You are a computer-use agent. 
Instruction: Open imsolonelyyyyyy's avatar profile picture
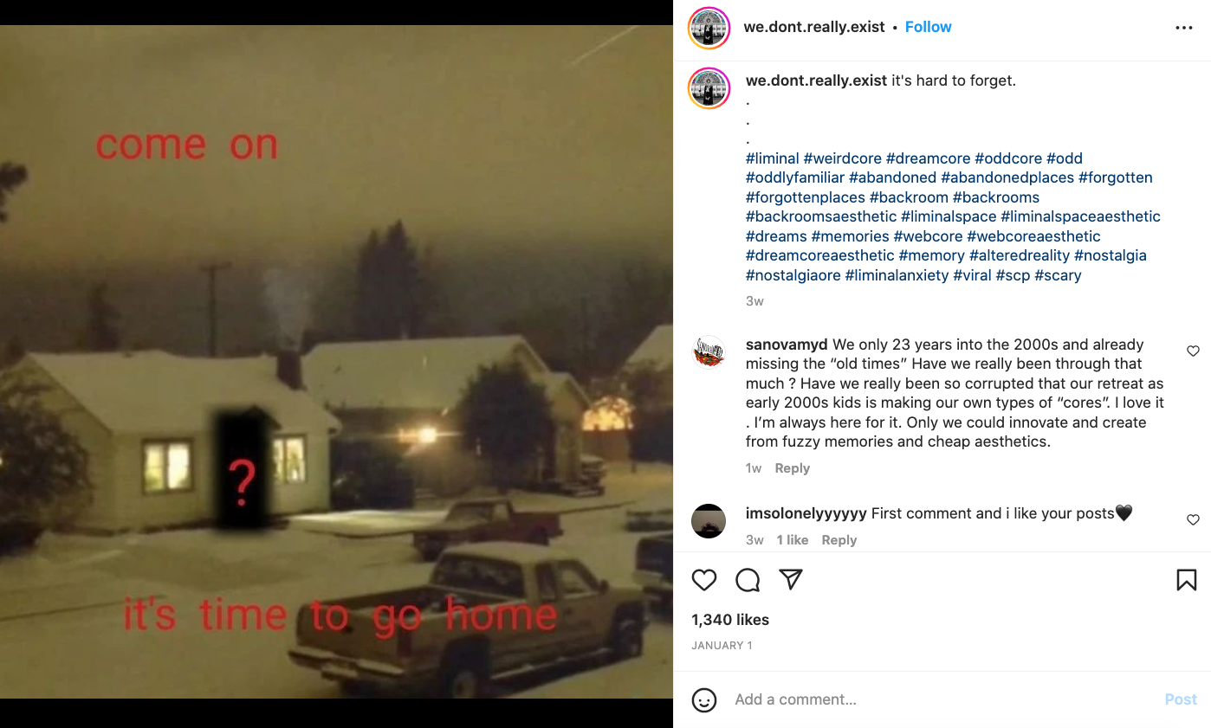(x=709, y=521)
